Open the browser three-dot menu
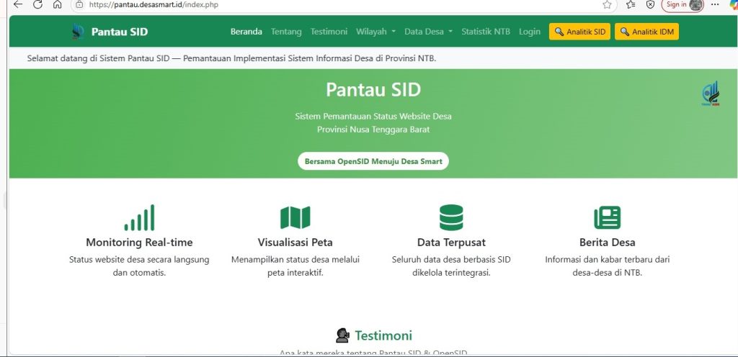738x357 pixels. (716, 5)
